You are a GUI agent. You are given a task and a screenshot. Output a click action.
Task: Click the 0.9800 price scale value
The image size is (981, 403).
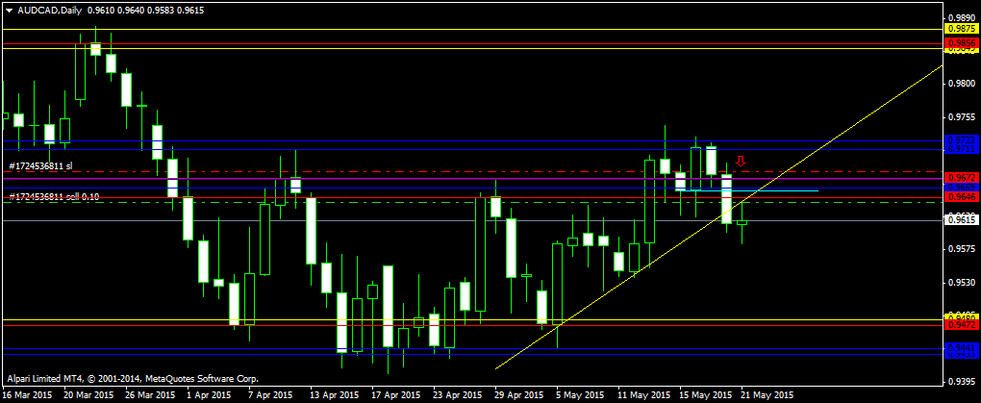(x=961, y=84)
